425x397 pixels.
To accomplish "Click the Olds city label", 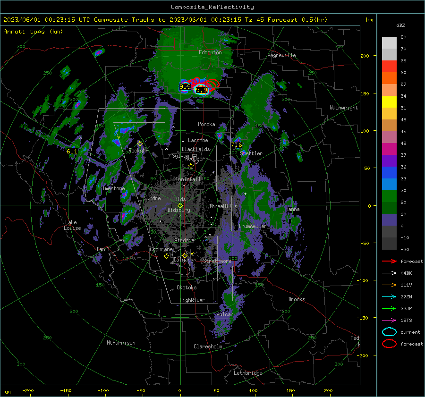I will [x=180, y=199].
